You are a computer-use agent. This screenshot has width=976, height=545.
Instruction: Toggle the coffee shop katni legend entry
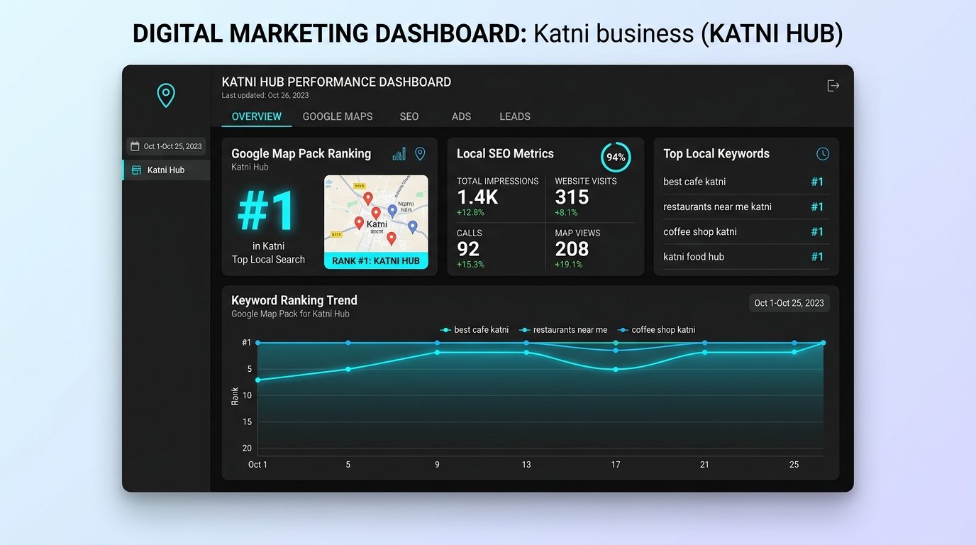pyautogui.click(x=656, y=330)
